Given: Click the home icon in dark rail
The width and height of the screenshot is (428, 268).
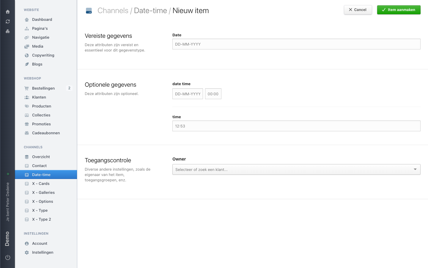Looking at the screenshot, I should click(8, 12).
